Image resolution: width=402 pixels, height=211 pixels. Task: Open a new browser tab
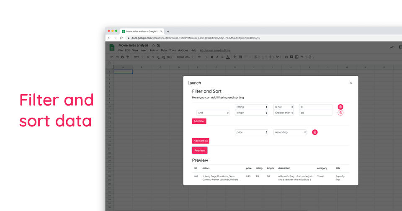click(168, 31)
